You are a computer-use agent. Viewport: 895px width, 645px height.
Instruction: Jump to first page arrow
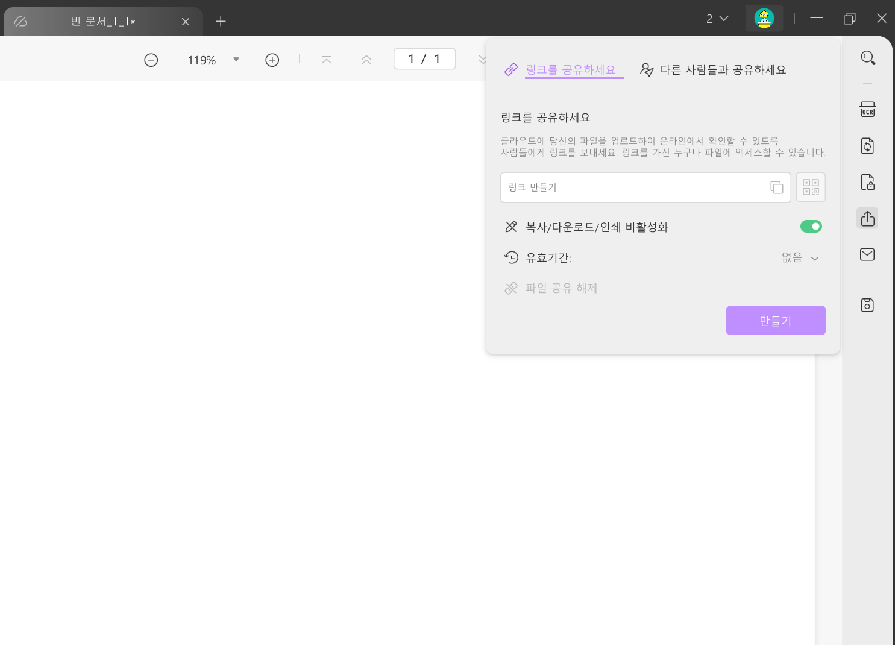pos(327,60)
